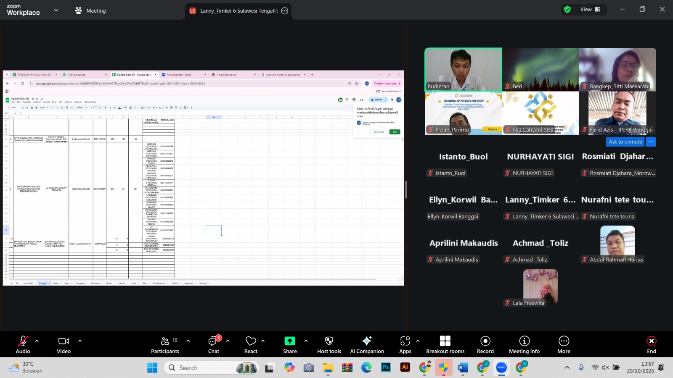Unmute the microphone Audio toggle
The height and width of the screenshot is (378, 673).
point(23,345)
